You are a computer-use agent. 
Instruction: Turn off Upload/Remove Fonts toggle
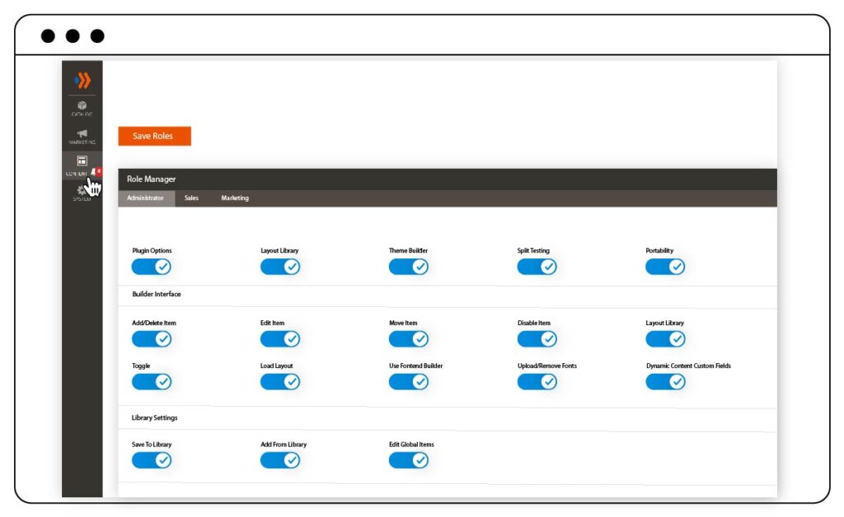(537, 381)
